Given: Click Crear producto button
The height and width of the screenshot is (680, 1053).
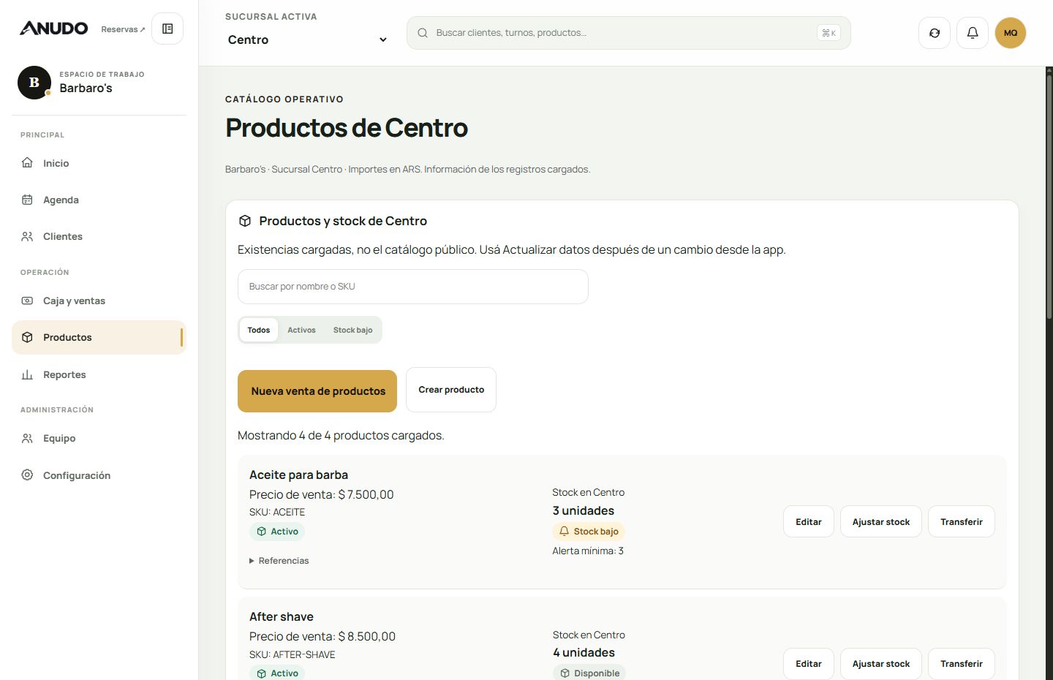Looking at the screenshot, I should click(451, 390).
